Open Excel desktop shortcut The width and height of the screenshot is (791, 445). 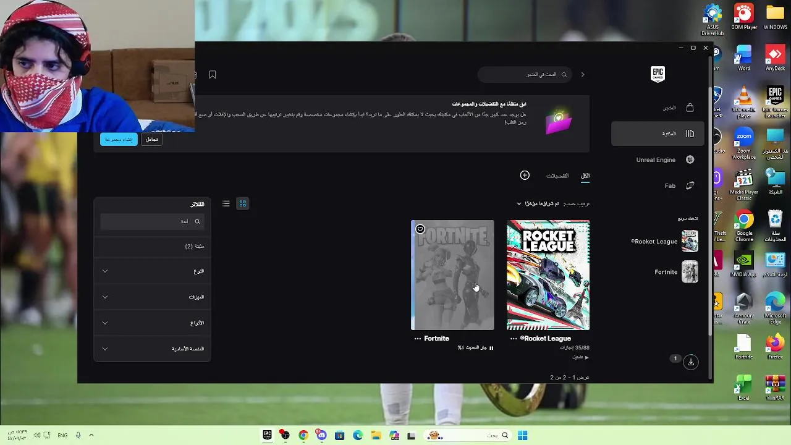point(744,388)
